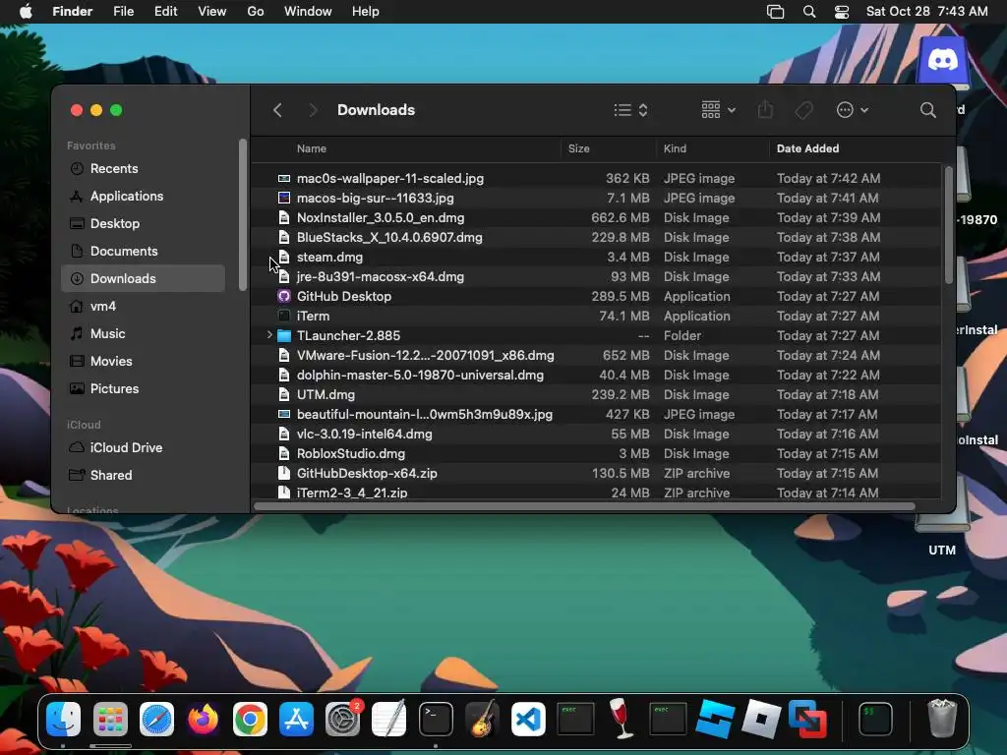Open the Go menu
This screenshot has width=1007, height=755.
click(256, 12)
